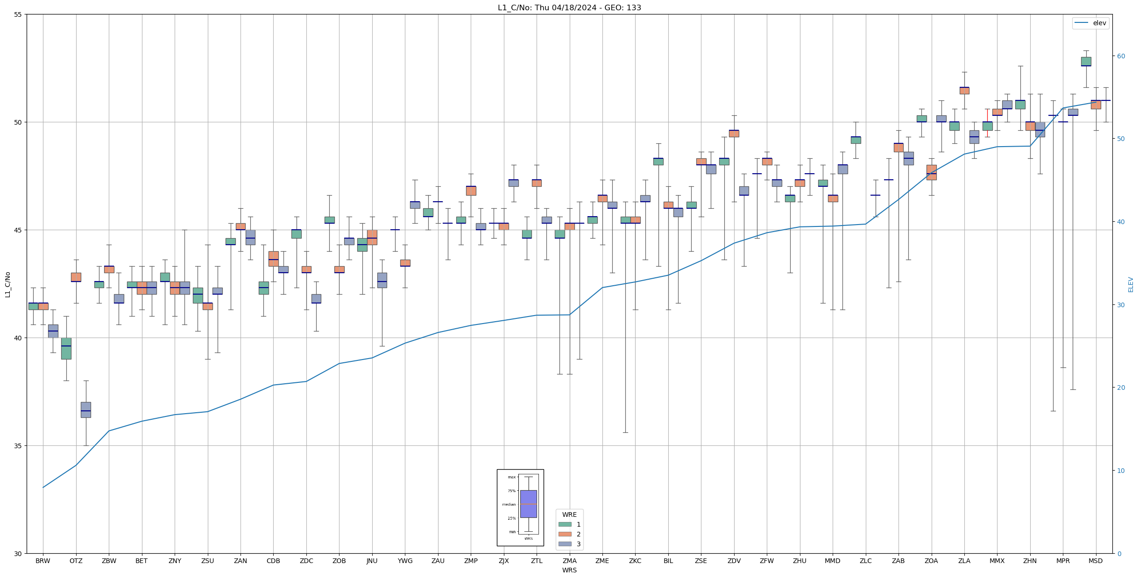This screenshot has height=578, width=1139.
Task: Click the 'ZOA' x-axis label
Action: coord(931,561)
